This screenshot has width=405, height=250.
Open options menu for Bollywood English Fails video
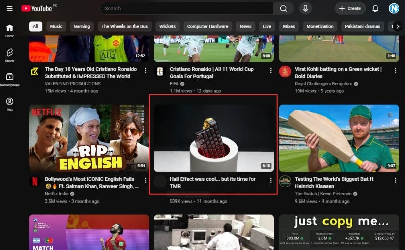pyautogui.click(x=146, y=180)
